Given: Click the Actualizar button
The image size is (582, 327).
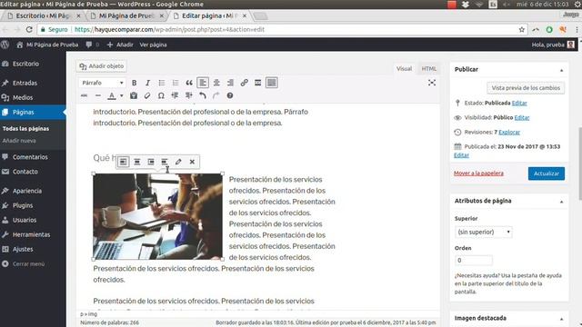Looking at the screenshot, I should [546, 173].
